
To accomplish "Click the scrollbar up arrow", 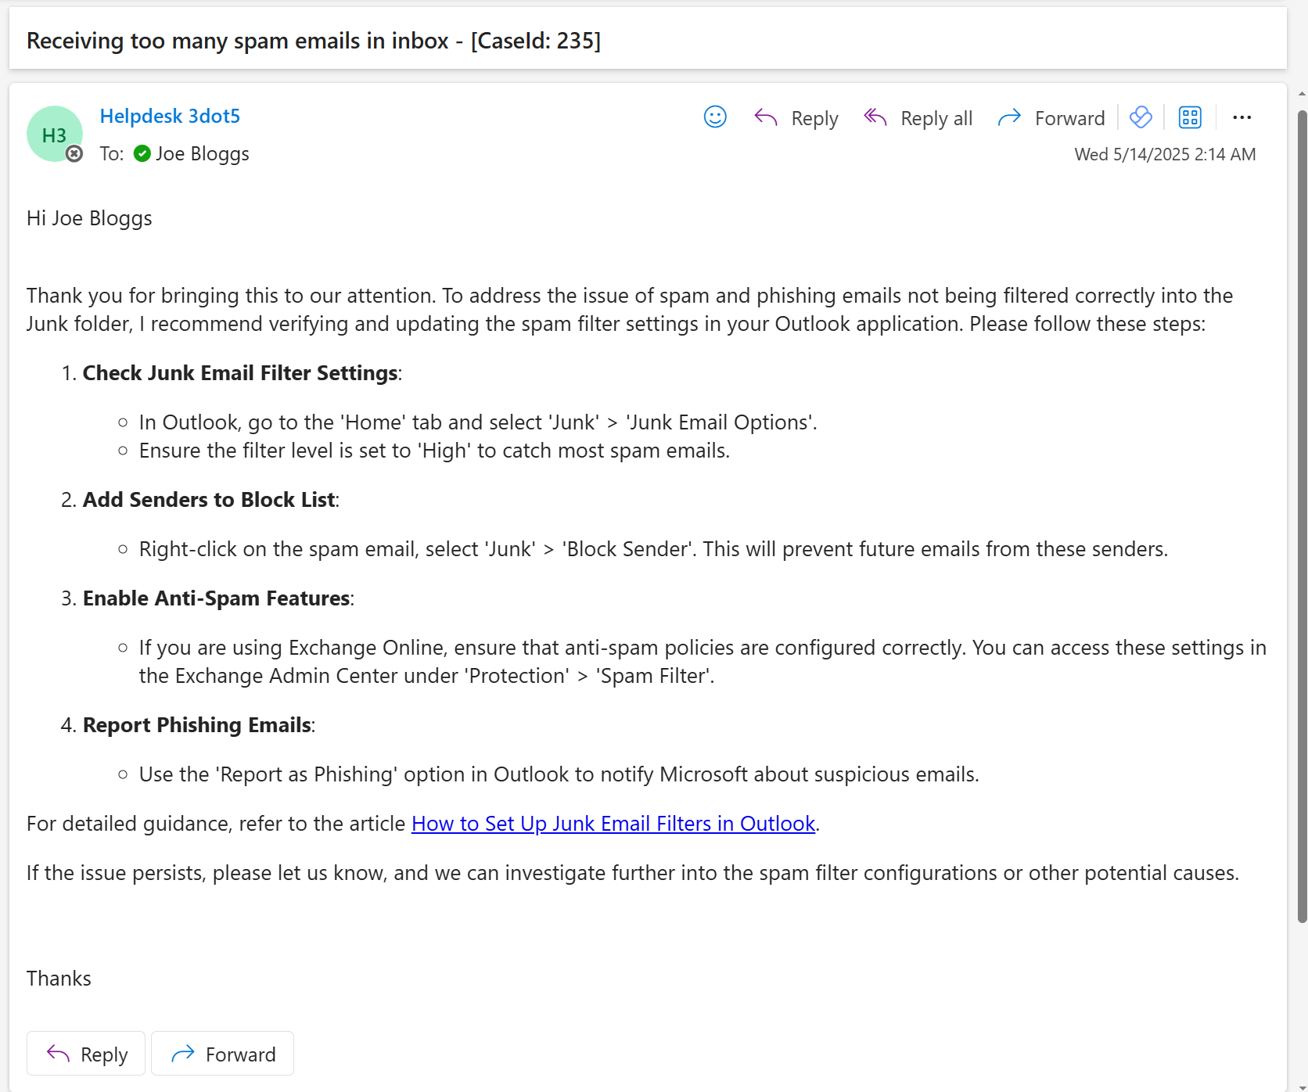I will coord(1302,93).
